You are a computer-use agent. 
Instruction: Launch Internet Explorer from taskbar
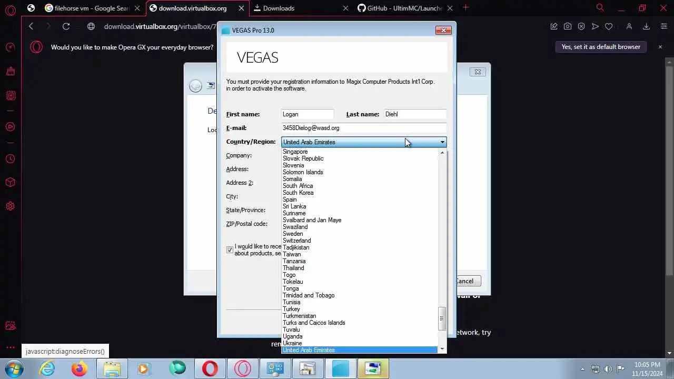click(47, 368)
